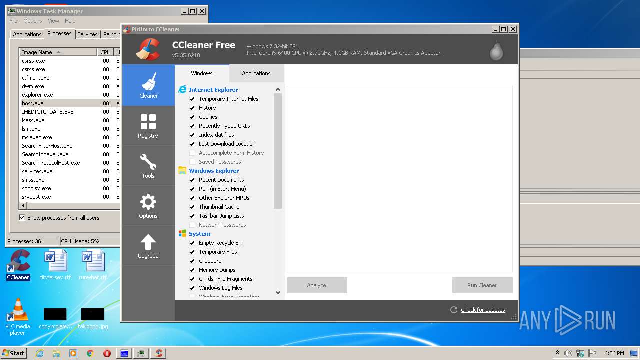This screenshot has height=360, width=640.
Task: Click the CCleaner logo in header
Action: [x=148, y=49]
